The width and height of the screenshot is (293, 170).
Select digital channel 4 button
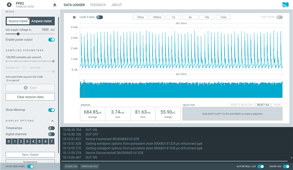click(33, 142)
